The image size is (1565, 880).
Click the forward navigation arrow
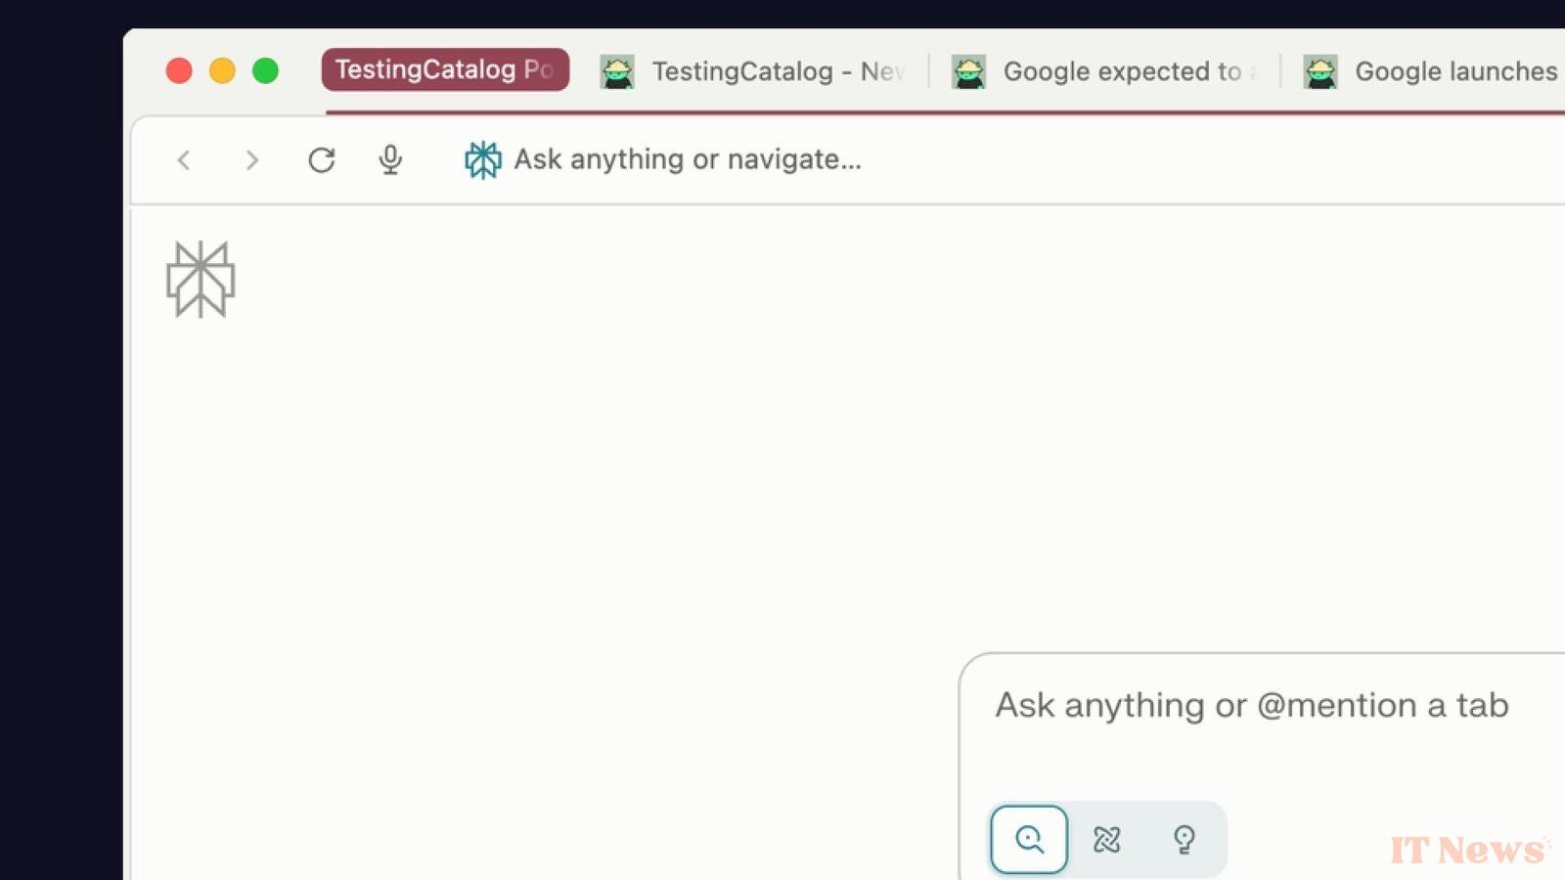pyautogui.click(x=252, y=159)
